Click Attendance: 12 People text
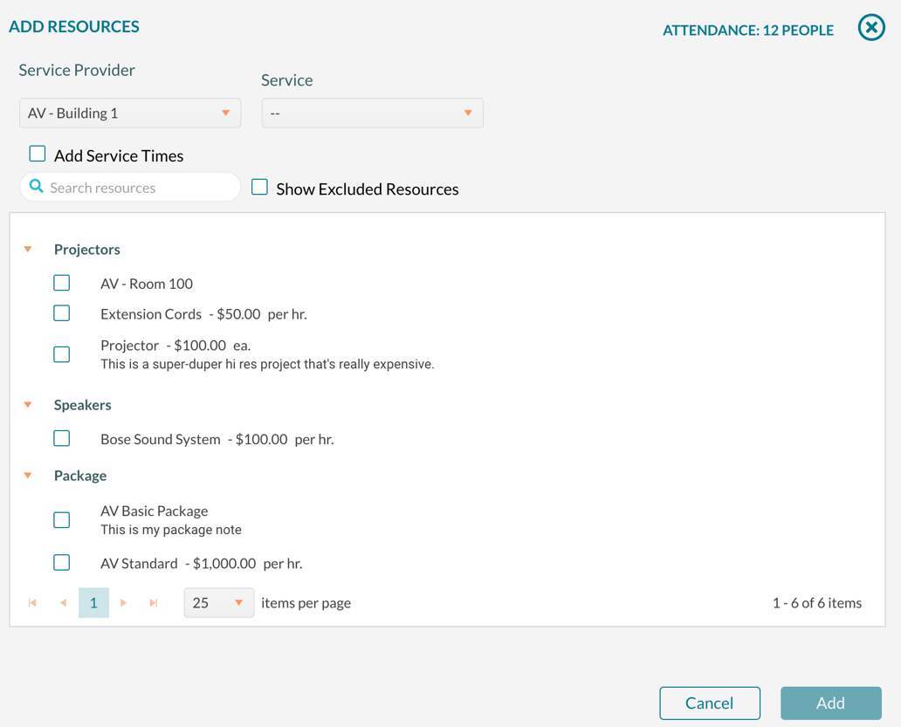 pos(748,31)
